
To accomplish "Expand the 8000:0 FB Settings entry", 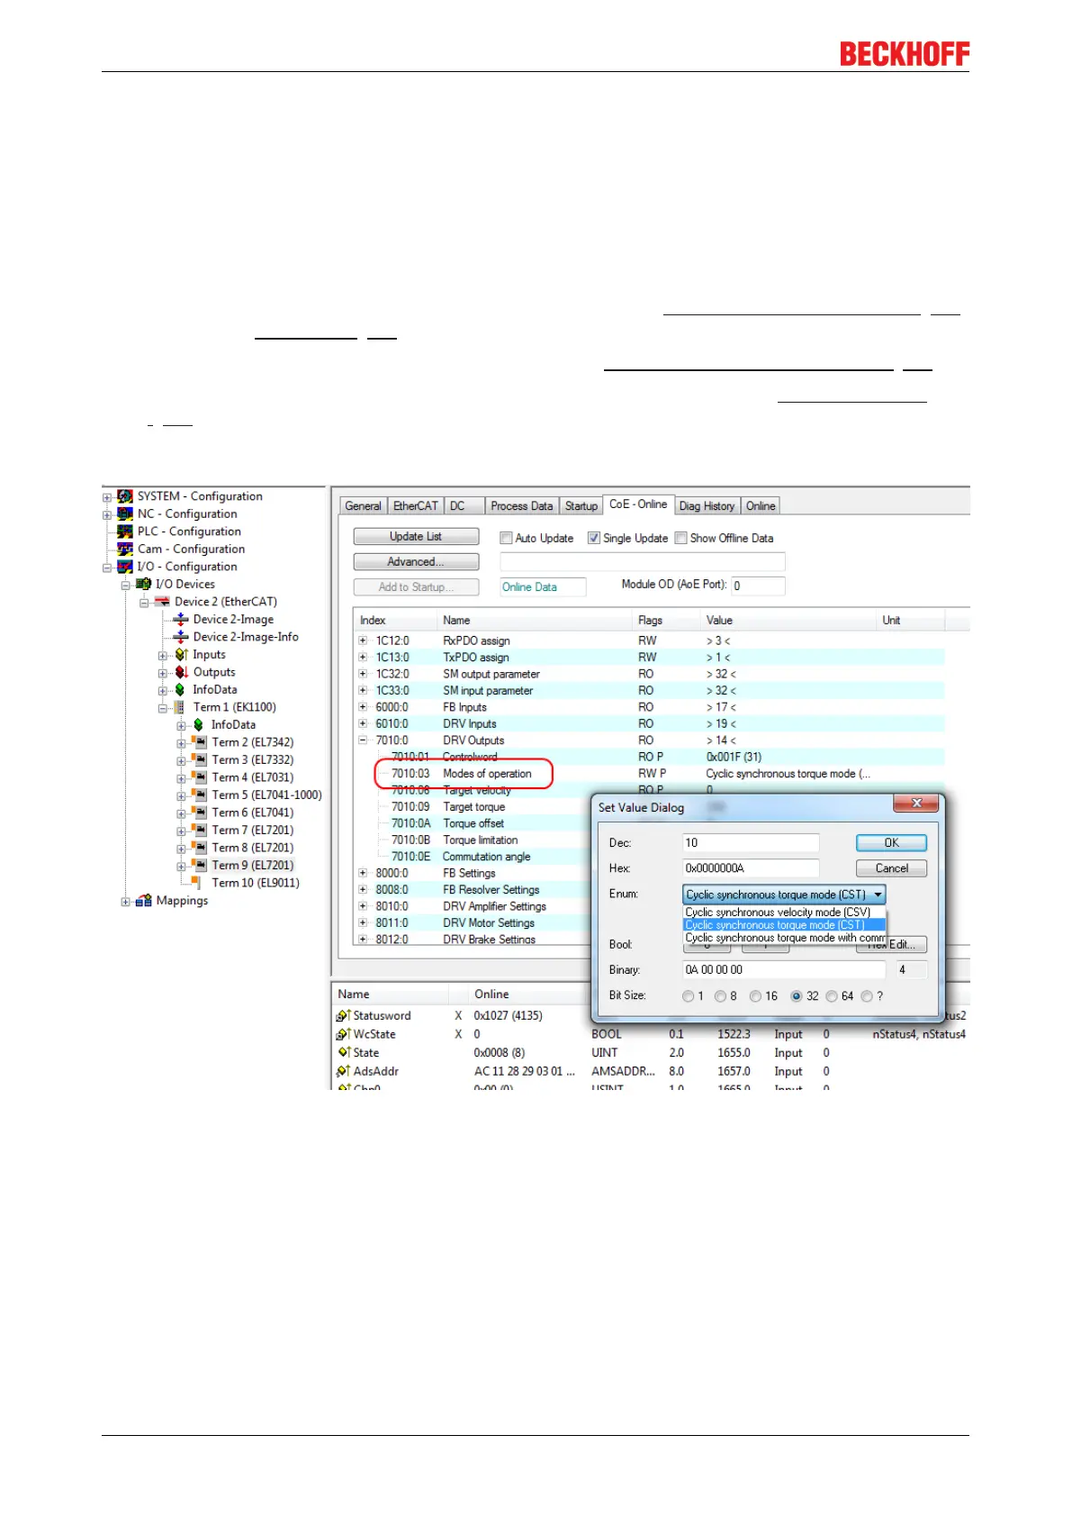I will (363, 873).
